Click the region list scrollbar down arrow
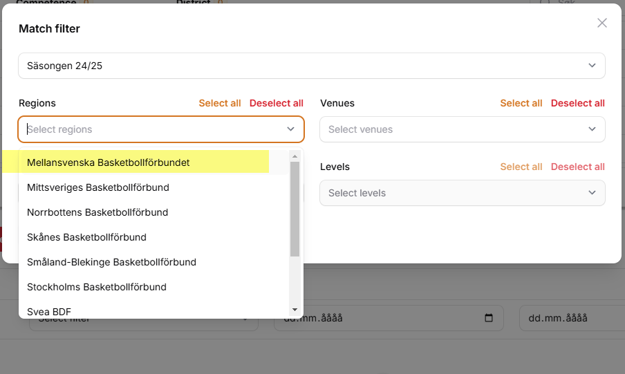The image size is (625, 374). tap(295, 310)
